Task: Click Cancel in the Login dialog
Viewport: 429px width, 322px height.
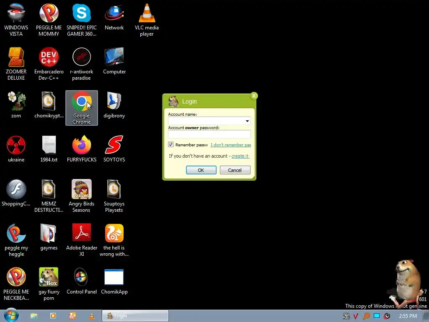Action: pyautogui.click(x=235, y=170)
